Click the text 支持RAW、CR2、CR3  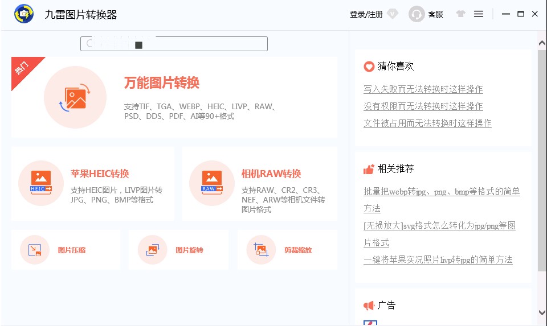click(283, 200)
